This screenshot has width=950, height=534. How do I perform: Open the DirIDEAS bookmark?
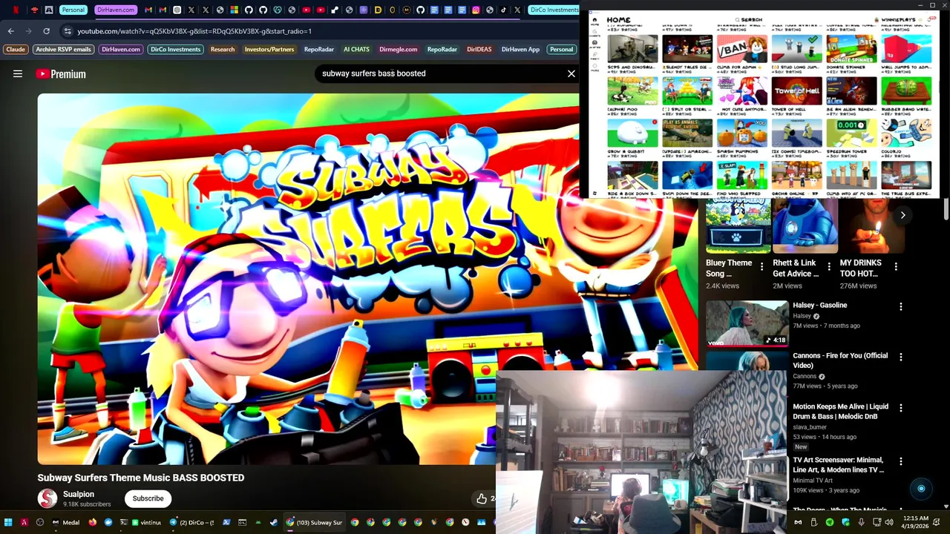tap(479, 49)
